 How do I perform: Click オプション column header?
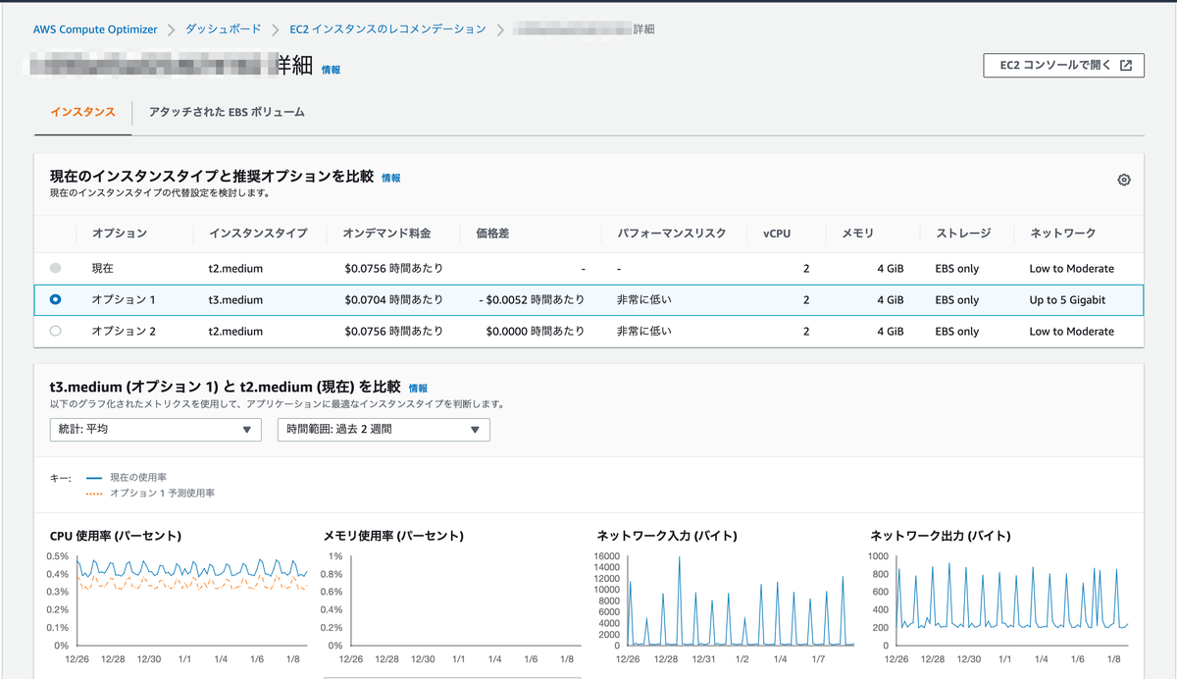[x=120, y=234]
